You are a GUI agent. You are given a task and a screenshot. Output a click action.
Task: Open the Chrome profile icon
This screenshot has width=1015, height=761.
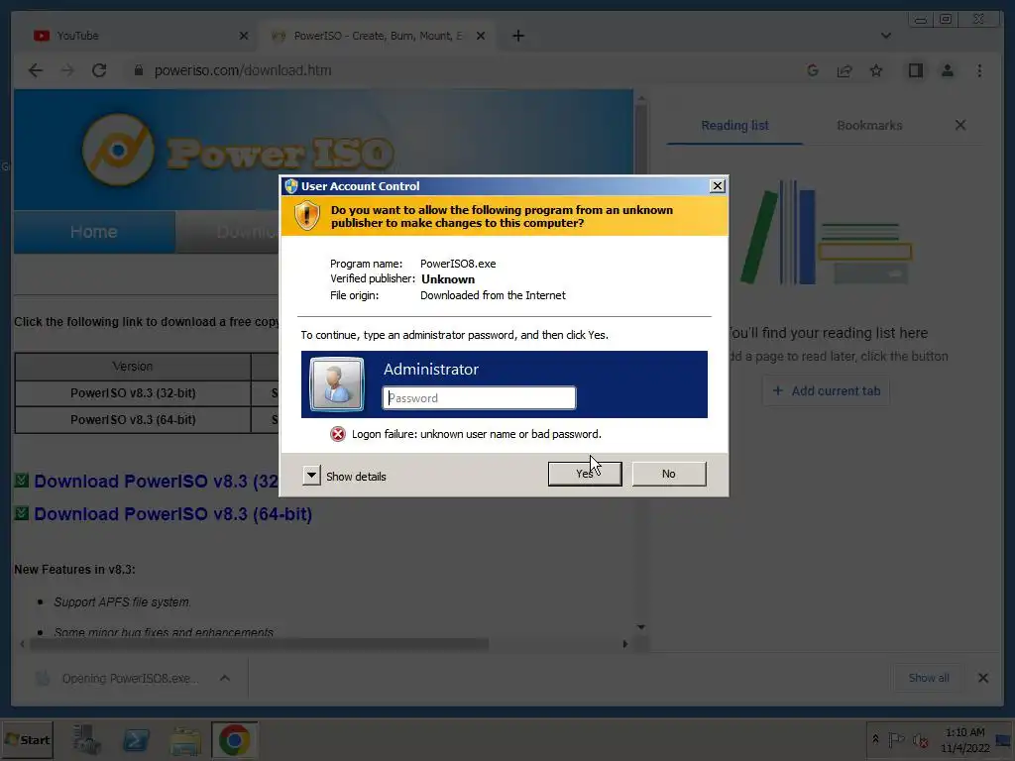pyautogui.click(x=947, y=70)
